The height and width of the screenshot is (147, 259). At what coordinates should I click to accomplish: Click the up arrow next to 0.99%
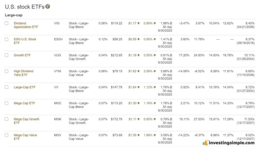[154, 23]
